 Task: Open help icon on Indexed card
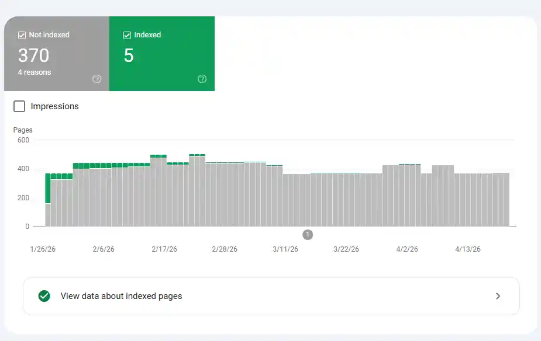pyautogui.click(x=202, y=79)
